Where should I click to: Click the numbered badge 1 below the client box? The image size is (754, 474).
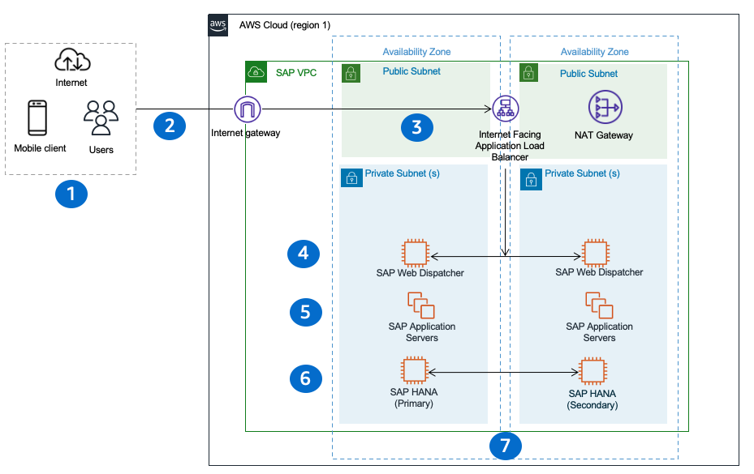tap(71, 194)
